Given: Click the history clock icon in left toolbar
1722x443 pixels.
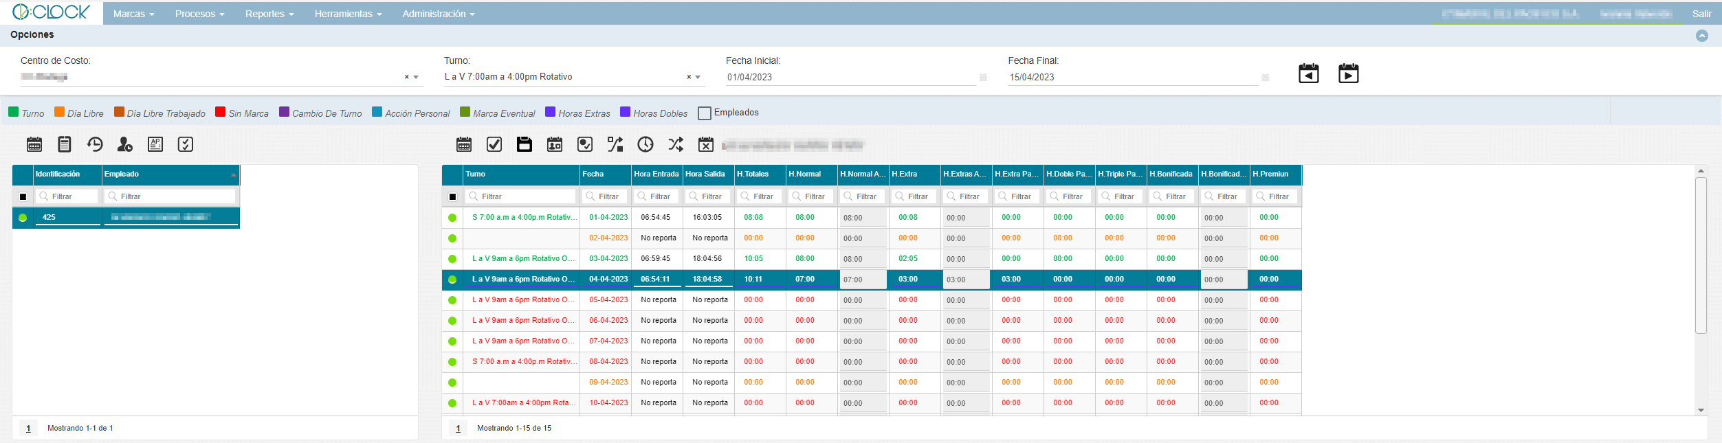Looking at the screenshot, I should coord(95,144).
